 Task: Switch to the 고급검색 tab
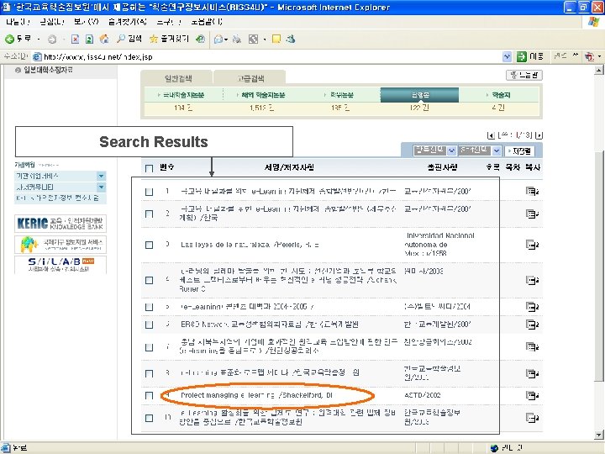tap(250, 78)
